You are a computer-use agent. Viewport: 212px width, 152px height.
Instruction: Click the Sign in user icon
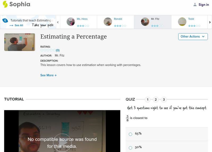click(195, 4)
